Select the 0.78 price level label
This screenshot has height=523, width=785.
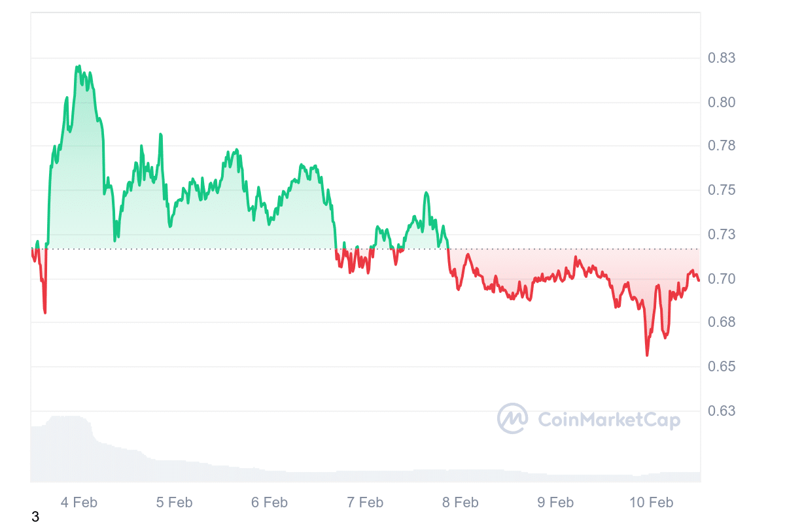click(722, 145)
